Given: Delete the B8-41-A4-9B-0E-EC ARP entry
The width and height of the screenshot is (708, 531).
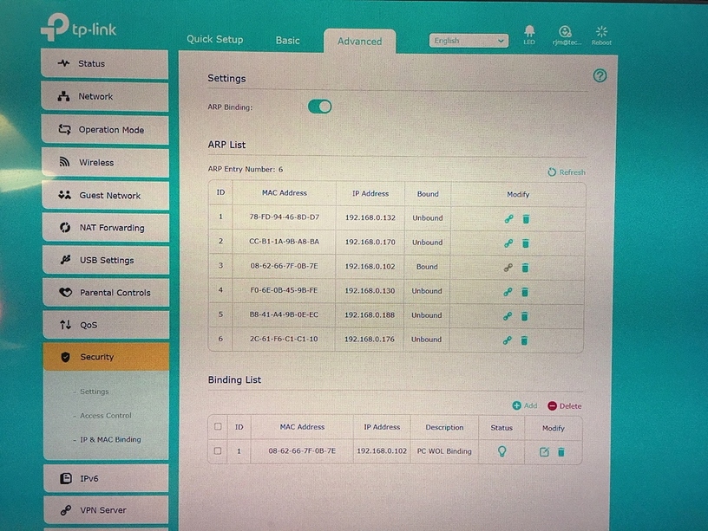Looking at the screenshot, I should [x=524, y=316].
